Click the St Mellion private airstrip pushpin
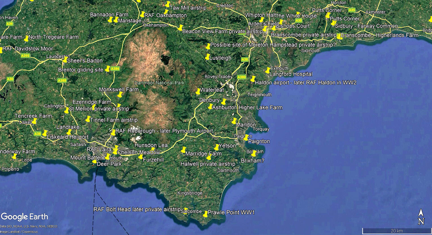 click(x=67, y=111)
